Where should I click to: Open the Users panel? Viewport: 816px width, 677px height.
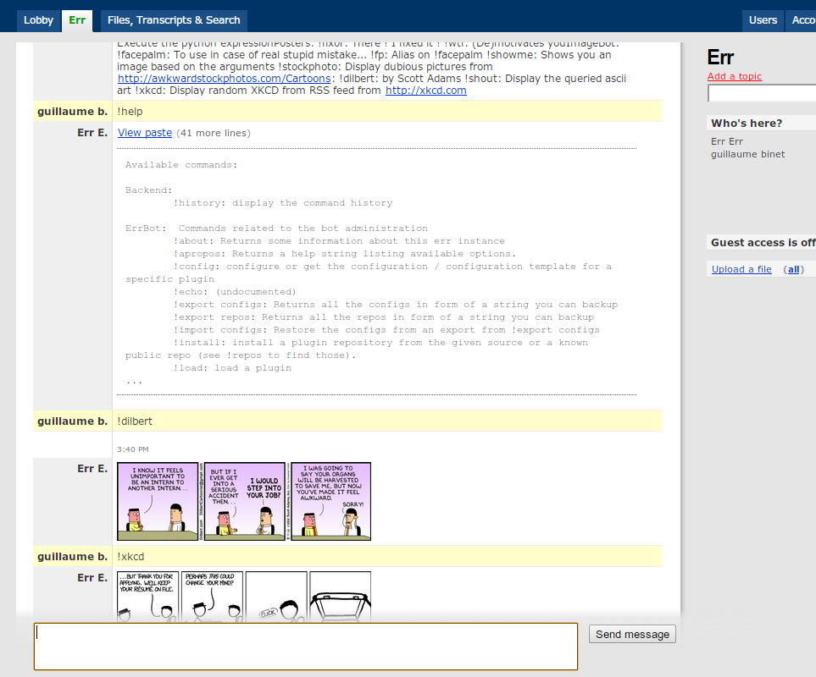(x=762, y=19)
